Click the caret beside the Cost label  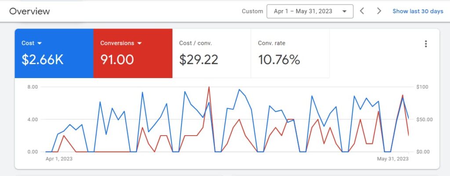40,43
